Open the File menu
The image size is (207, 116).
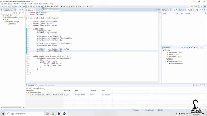pyautogui.click(x=2, y=4)
